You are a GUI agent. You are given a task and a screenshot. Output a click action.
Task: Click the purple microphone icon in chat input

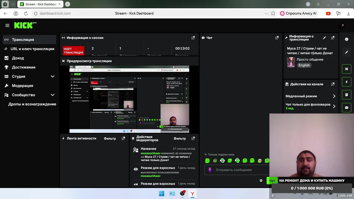(x=210, y=170)
